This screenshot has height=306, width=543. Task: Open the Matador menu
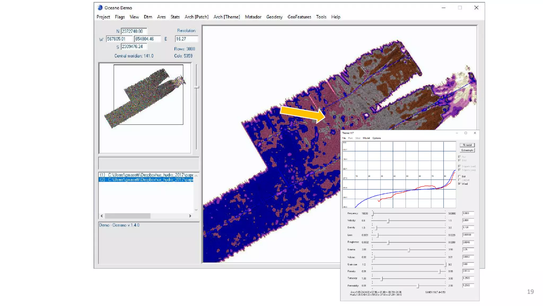coord(253,17)
